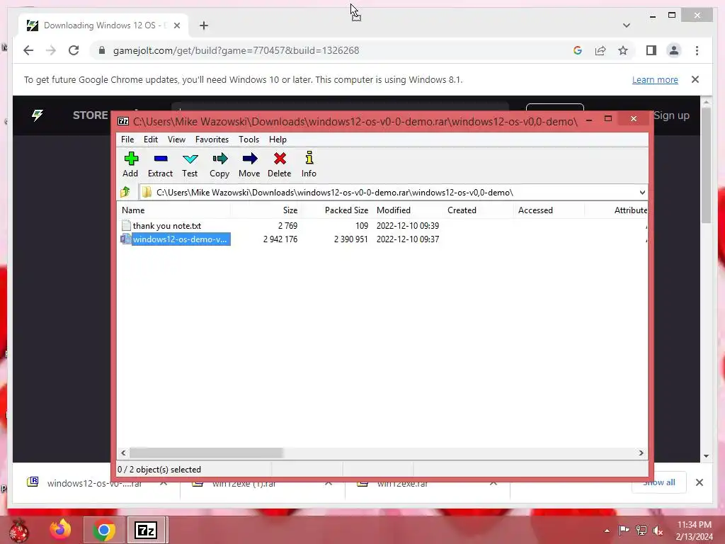This screenshot has width=725, height=544.
Task: Toggle Chrome side panel icon
Action: [x=651, y=50]
